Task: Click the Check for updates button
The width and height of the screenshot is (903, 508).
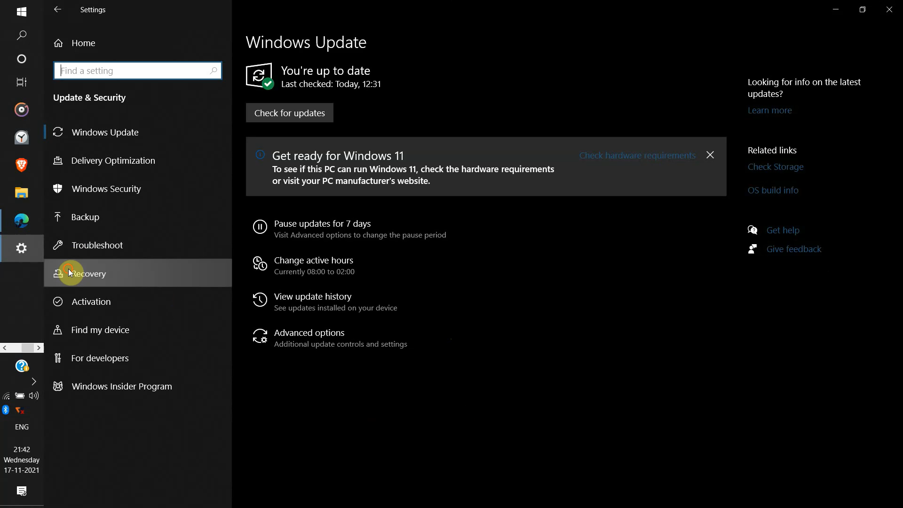Action: pos(290,113)
